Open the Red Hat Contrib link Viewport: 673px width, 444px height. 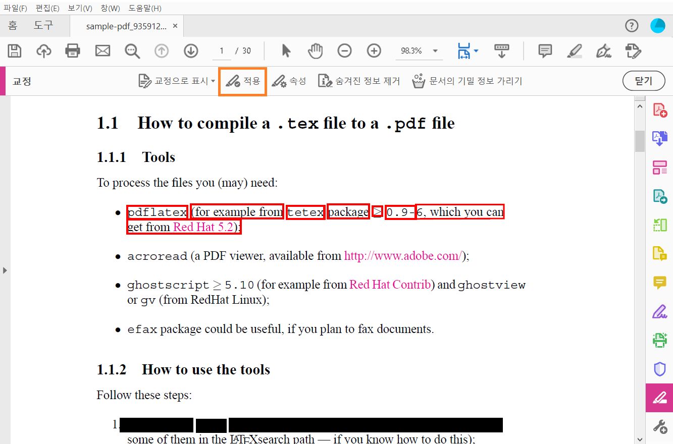point(390,285)
